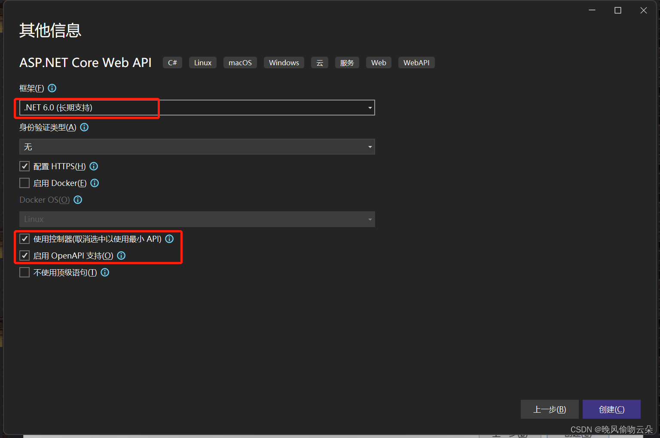Click the macOS tag

click(240, 63)
